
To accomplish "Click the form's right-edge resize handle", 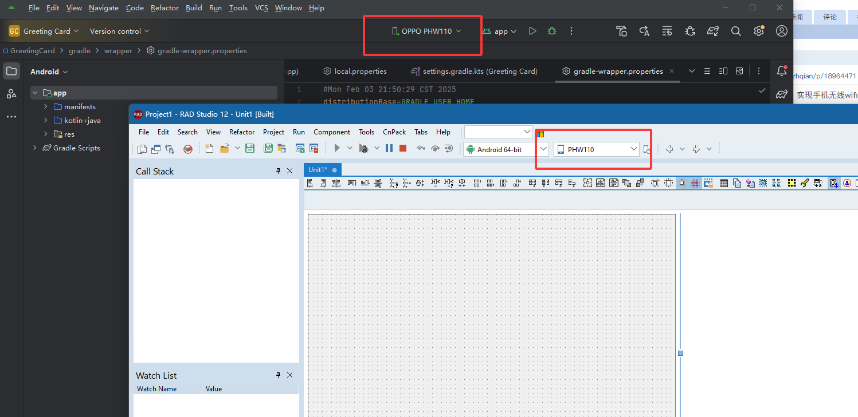I will click(x=680, y=353).
